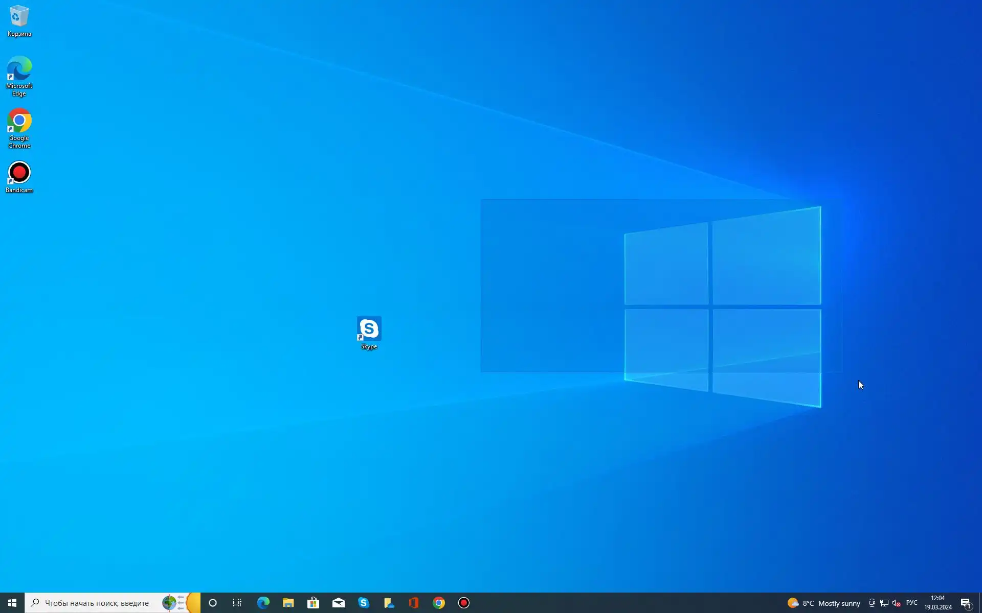Launch Edge from the taskbar
Image resolution: width=982 pixels, height=613 pixels.
[263, 603]
